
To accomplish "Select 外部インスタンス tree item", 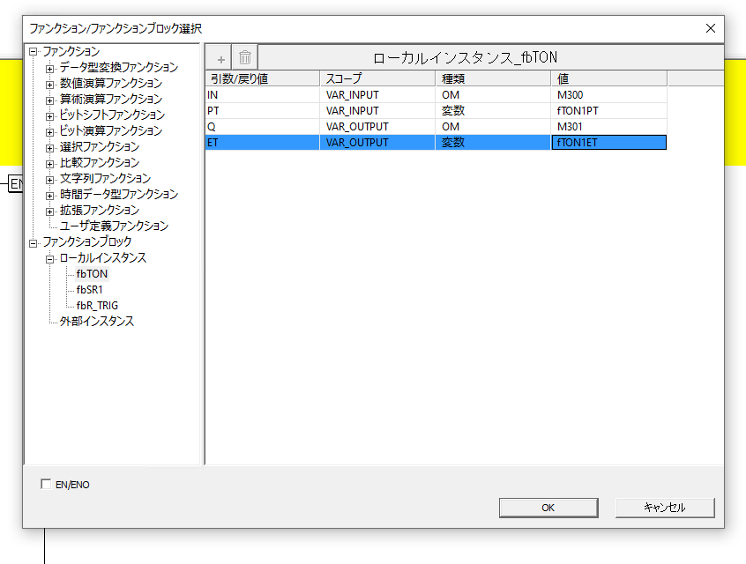I will click(96, 322).
